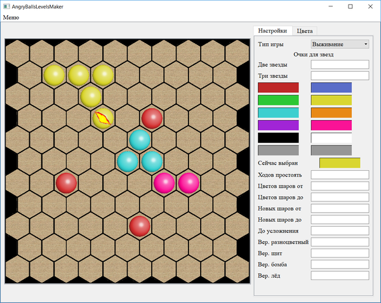This screenshot has width=381, height=303.
Task: Click the red ball right of the lightning ball
Action: click(x=152, y=118)
